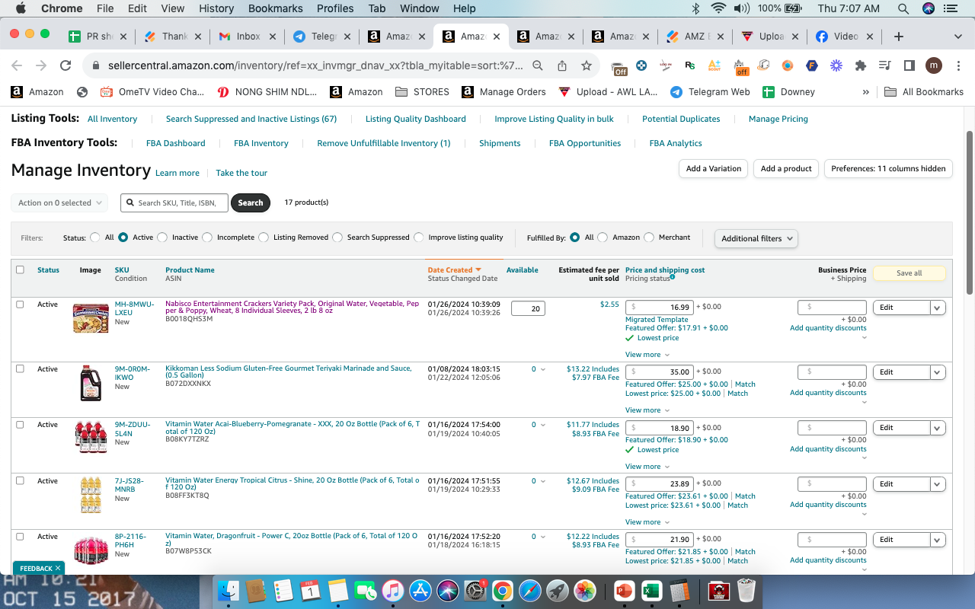Open the Edit dropdown arrow for Nabisco row
This screenshot has height=609, width=975.
(938, 308)
